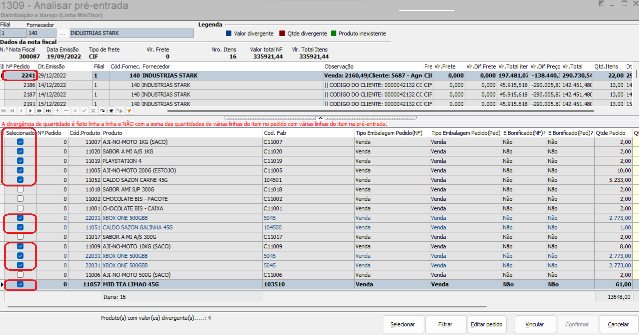Viewport: 639px width, 335px height.
Task: Open the fornecedor lookup ellipsis button
Action: (63, 33)
